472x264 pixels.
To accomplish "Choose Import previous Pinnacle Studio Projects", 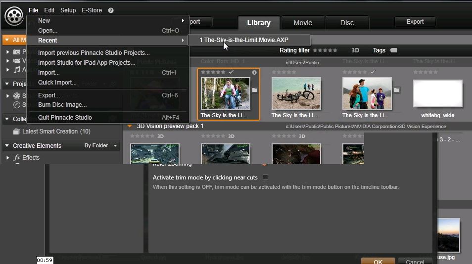I will (108, 53).
